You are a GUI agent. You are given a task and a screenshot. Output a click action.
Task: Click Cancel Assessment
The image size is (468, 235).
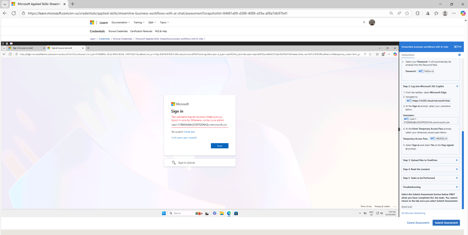(418, 223)
